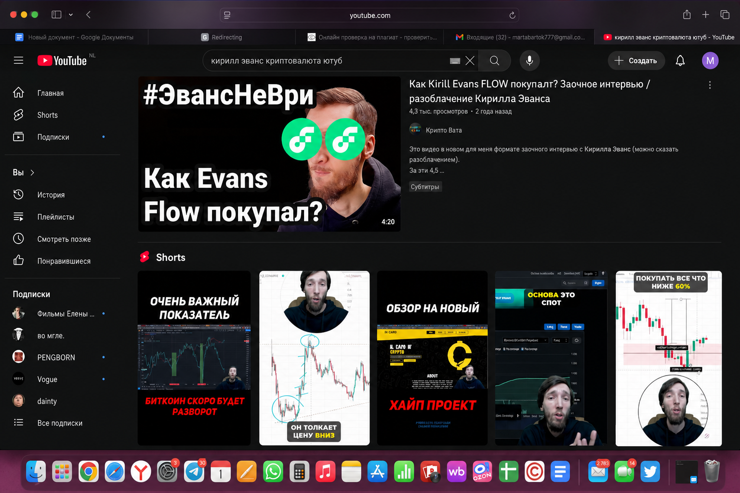
Task: Expand the Вы section chevron
Action: pos(32,173)
